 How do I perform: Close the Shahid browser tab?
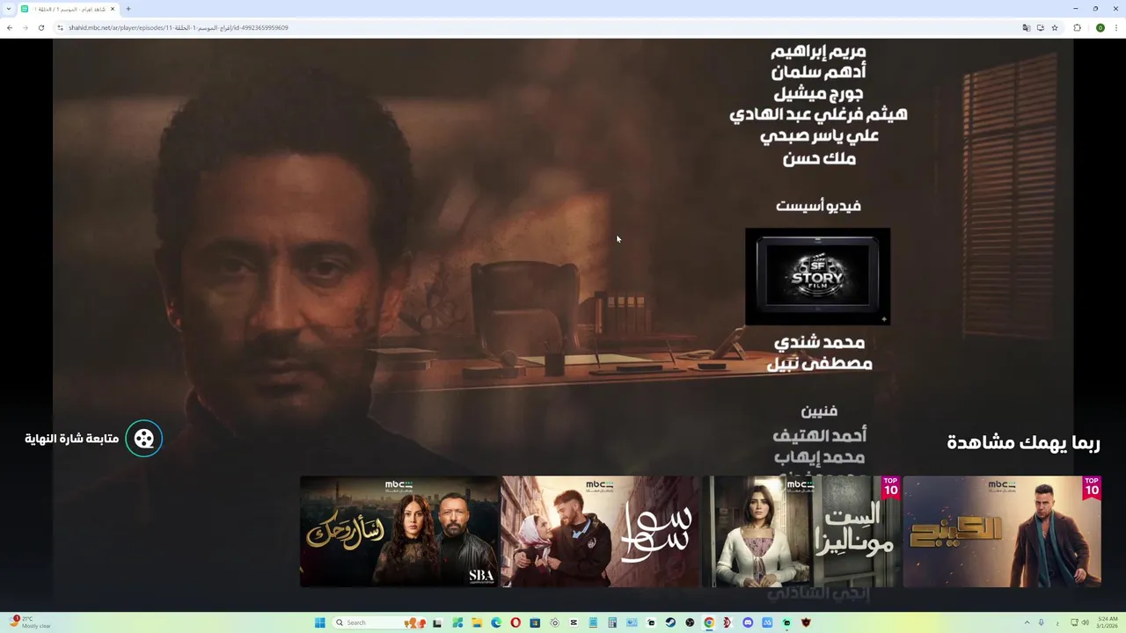113,9
